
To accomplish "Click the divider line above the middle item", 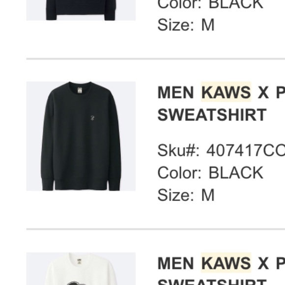I will click(156, 58).
